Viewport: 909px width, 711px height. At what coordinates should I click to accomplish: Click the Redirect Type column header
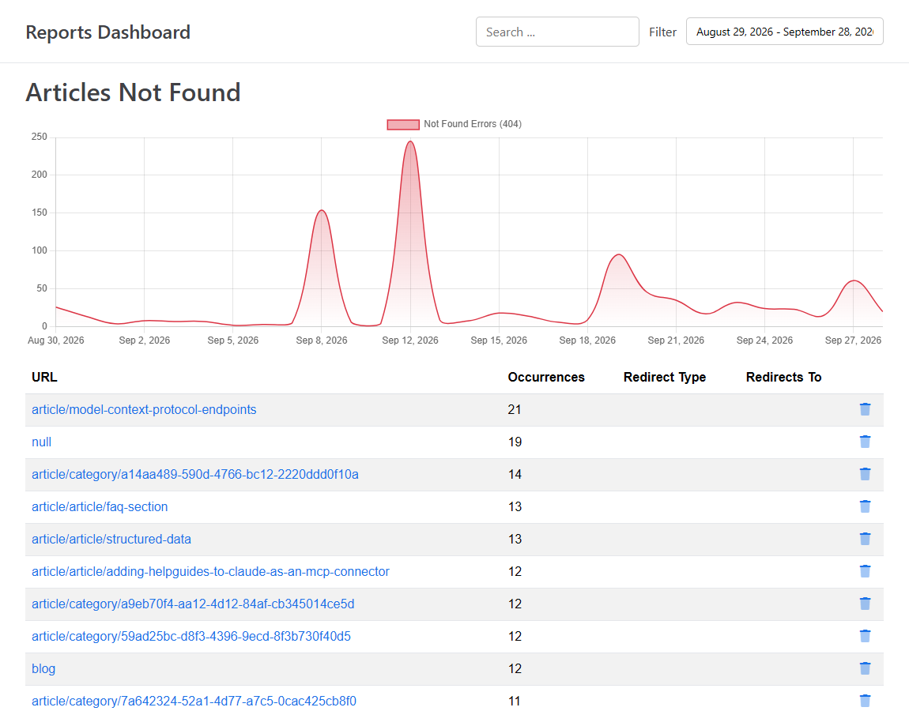(x=664, y=378)
